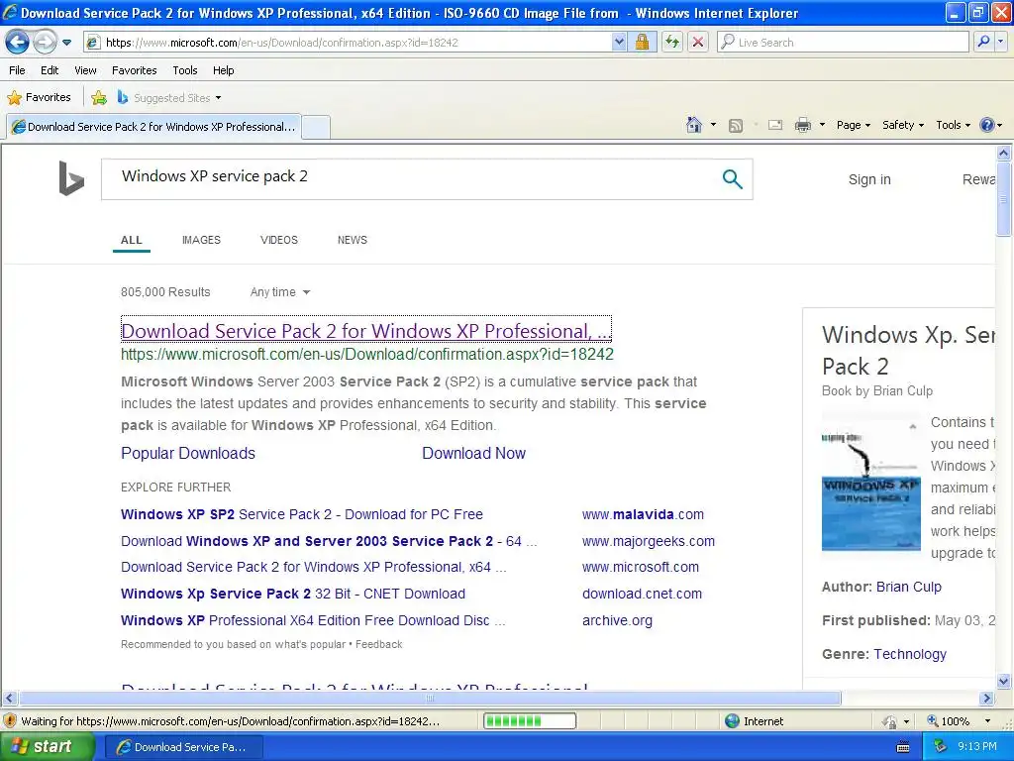1014x761 pixels.
Task: Open the Any time filter dropdown
Action: pyautogui.click(x=280, y=292)
